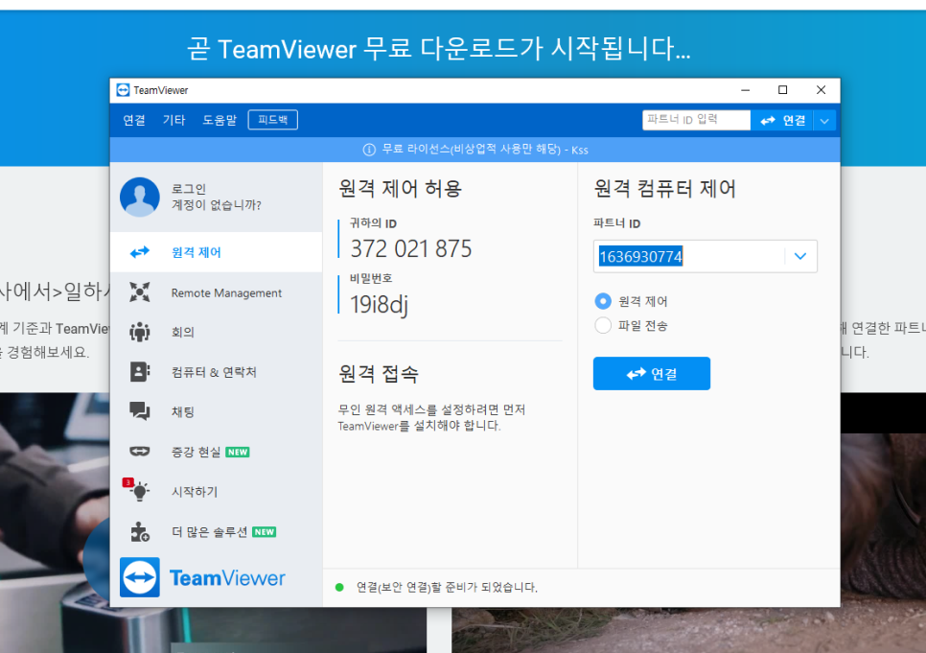The width and height of the screenshot is (926, 653).
Task: Go to the 채팅 sidebar tab
Action: tap(216, 411)
